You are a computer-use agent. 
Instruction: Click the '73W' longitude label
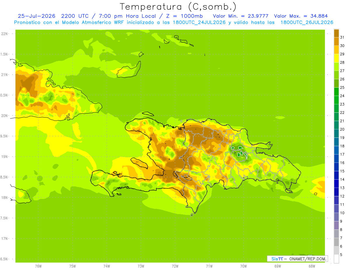[141, 266]
